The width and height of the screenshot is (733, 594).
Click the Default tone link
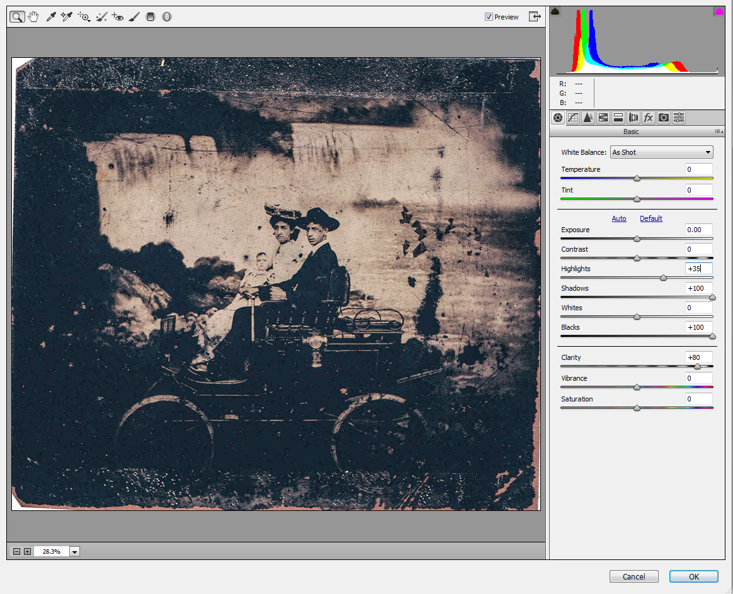click(x=651, y=218)
